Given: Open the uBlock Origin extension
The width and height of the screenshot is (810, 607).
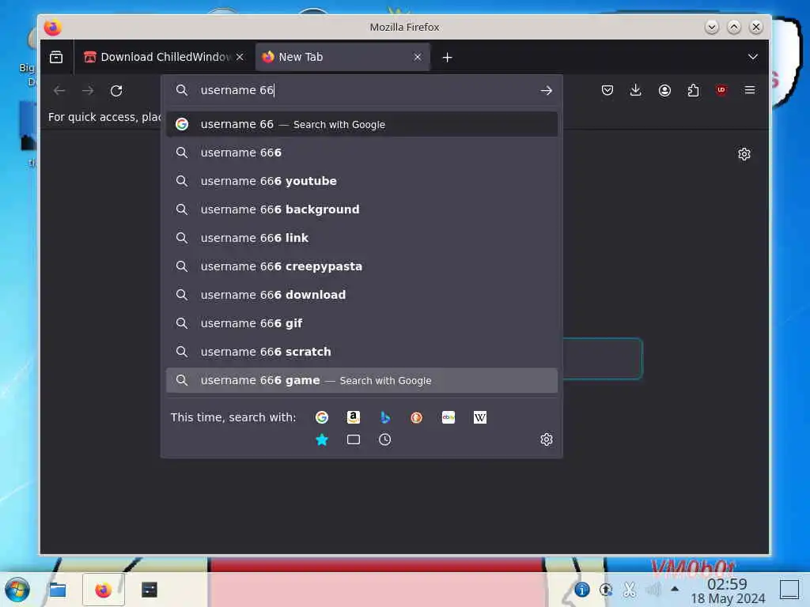Looking at the screenshot, I should point(721,90).
